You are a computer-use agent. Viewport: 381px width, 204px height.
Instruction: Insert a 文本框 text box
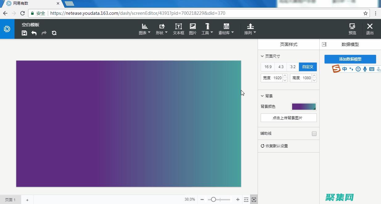(178, 29)
